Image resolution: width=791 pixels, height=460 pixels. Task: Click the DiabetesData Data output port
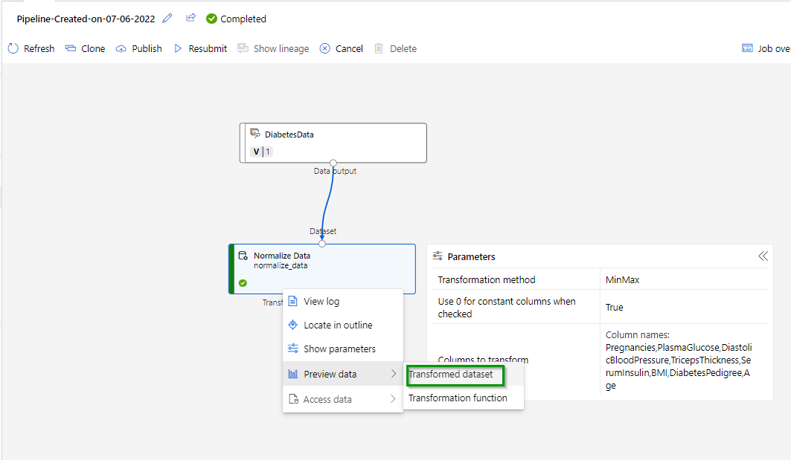point(333,163)
